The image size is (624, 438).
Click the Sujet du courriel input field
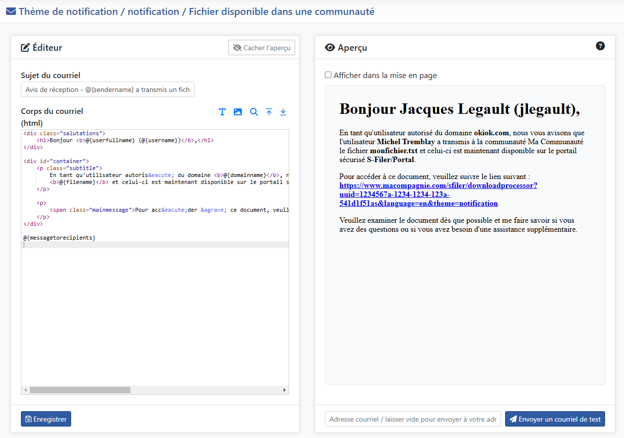[107, 89]
